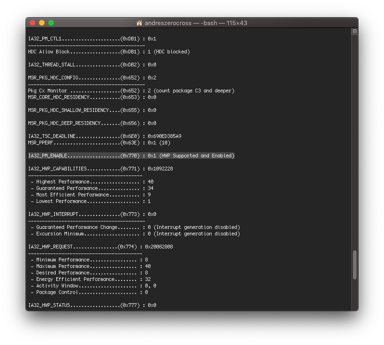Click the 'Most Efficient Performance' line
Viewport: 384px width, 345px height.
coord(91,195)
